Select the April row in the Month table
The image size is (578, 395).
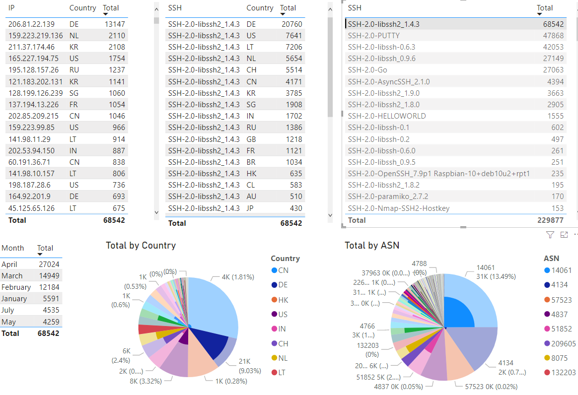tap(9, 264)
